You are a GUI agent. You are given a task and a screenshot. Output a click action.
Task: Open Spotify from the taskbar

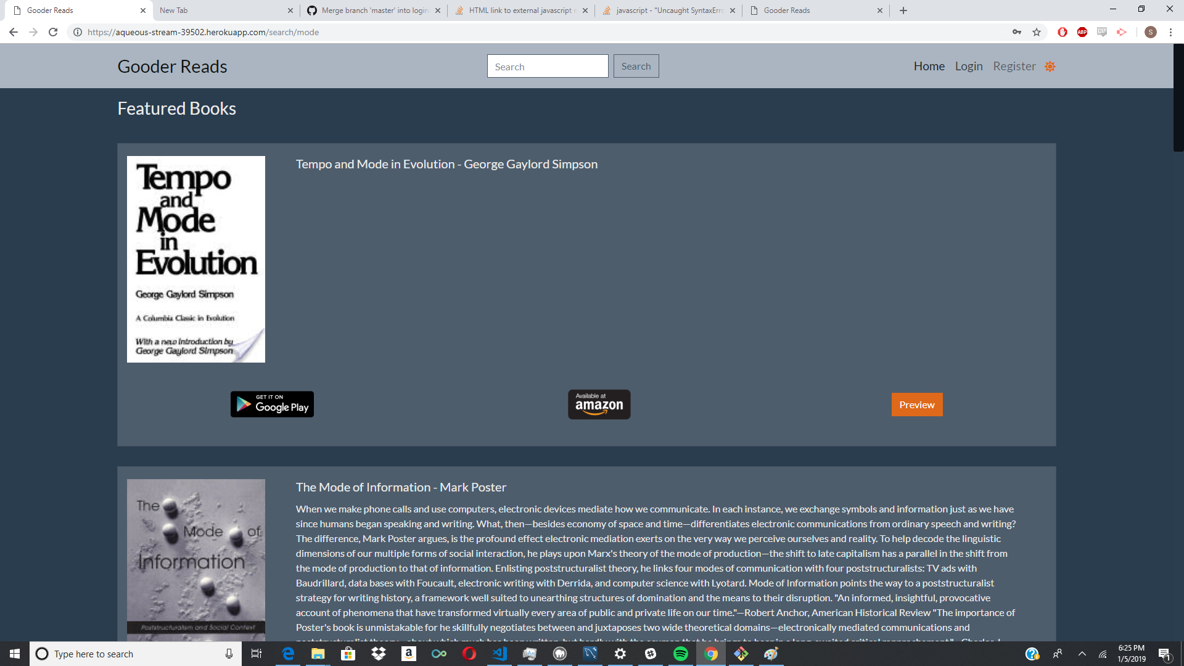[x=681, y=654]
